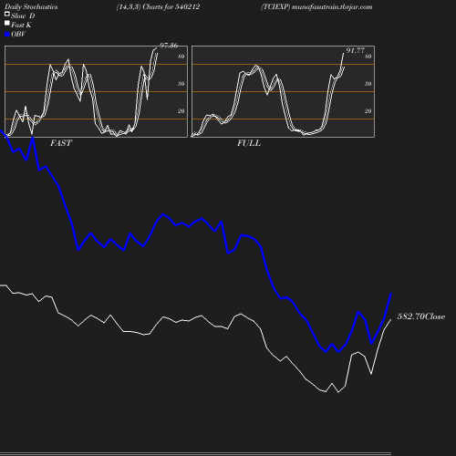
Task: Click the Fast K legend swatch
Action: click(7, 23)
